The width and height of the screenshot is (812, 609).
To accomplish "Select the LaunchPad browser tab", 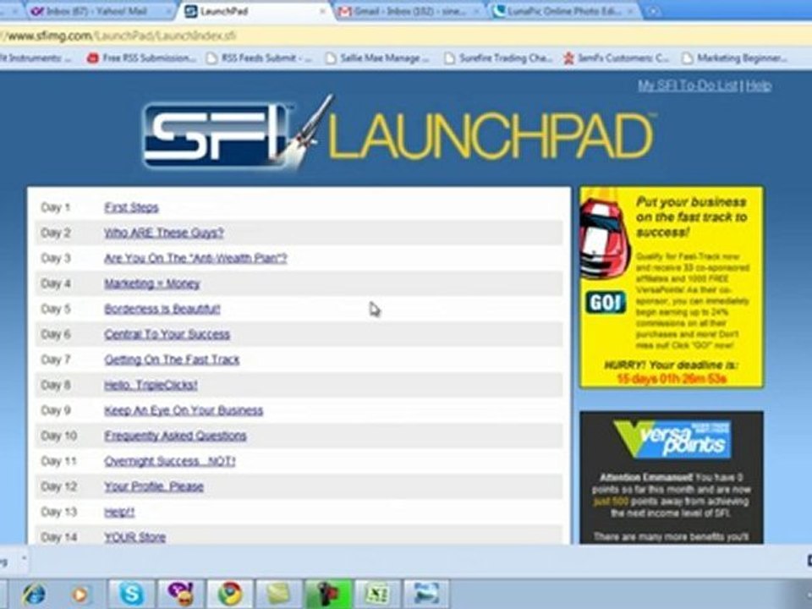I will [x=249, y=11].
